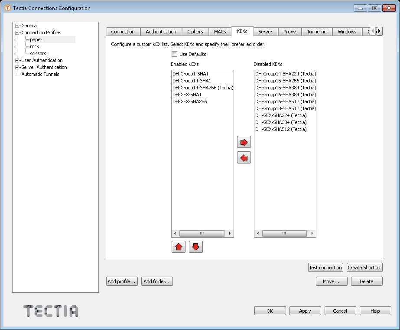This screenshot has width=400, height=330.
Task: Click the Enabled KEXs scrollbar right arrow
Action: [230, 234]
